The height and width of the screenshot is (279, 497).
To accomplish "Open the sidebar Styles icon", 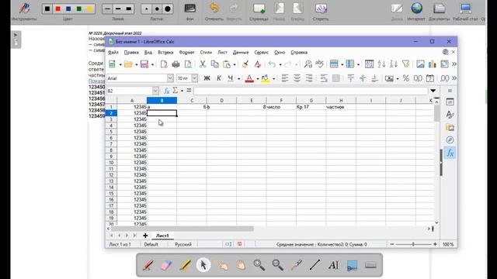I will 450,115.
